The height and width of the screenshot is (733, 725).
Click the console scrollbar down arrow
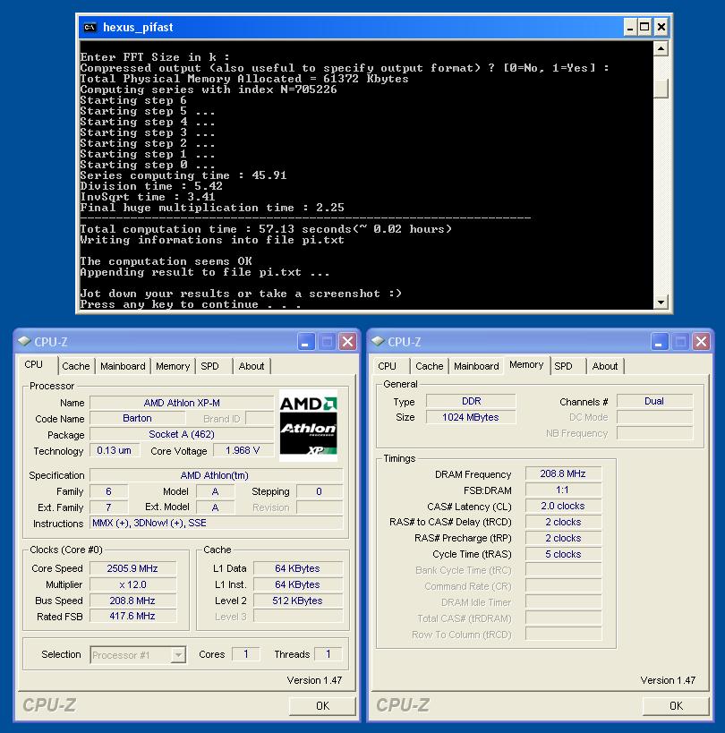pyautogui.click(x=661, y=302)
